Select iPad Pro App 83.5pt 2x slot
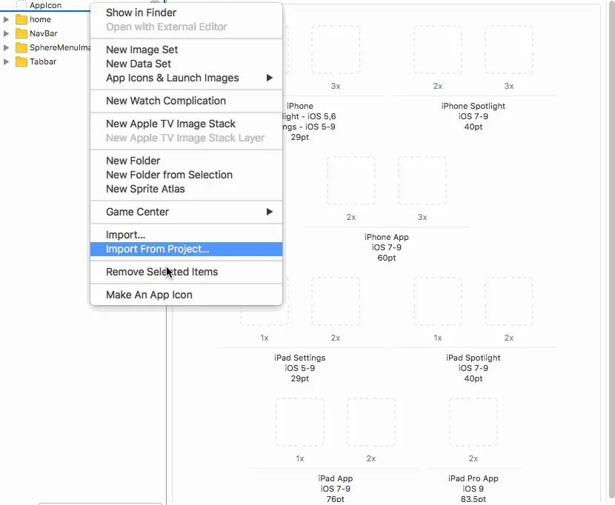 [473, 422]
